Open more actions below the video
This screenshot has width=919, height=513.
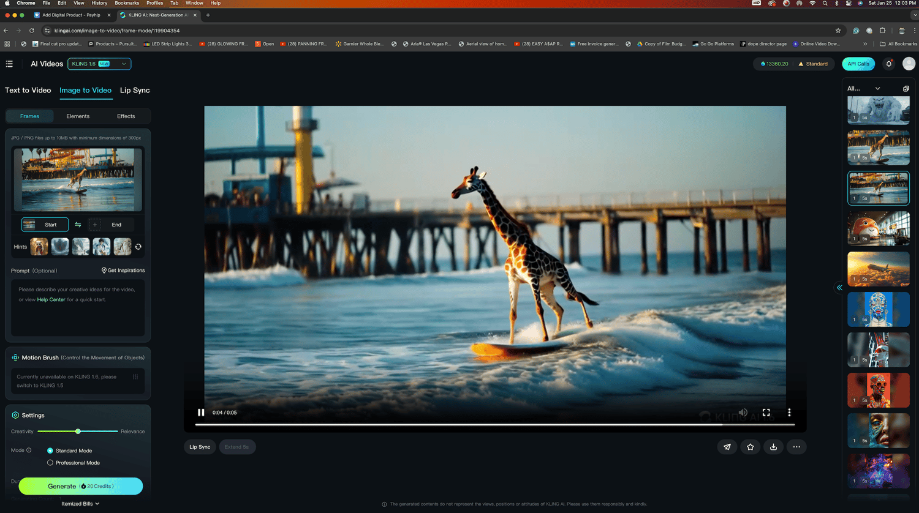click(x=796, y=447)
